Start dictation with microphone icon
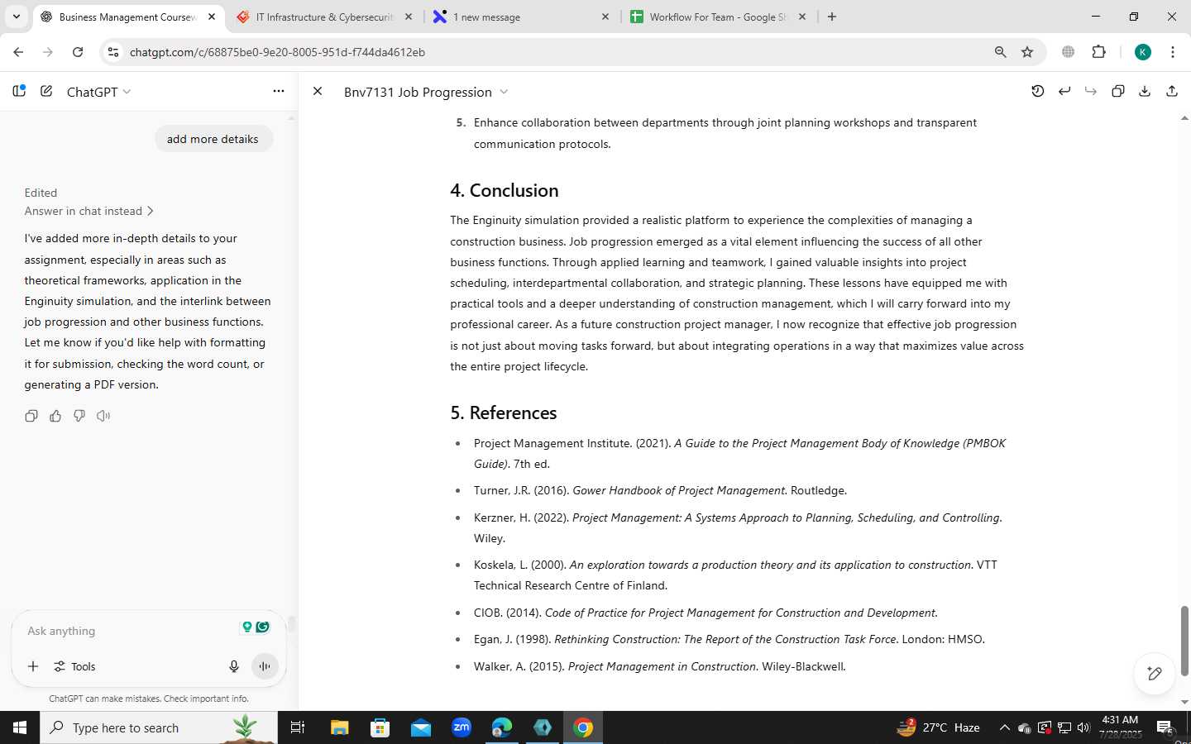Viewport: 1191px width, 744px height. point(234,666)
